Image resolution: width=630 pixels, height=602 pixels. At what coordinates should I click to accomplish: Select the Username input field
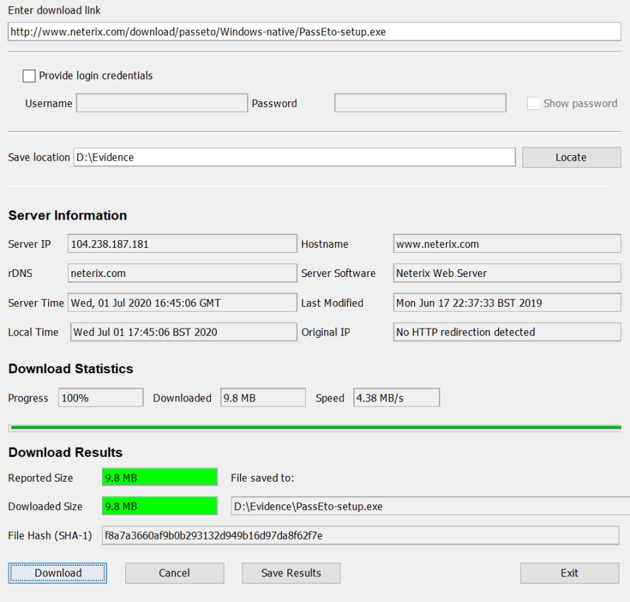(161, 103)
